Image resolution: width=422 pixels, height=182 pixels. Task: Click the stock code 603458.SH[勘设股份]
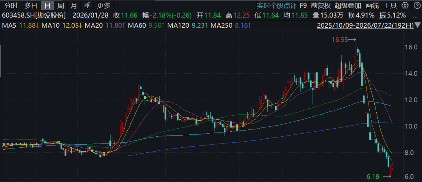coord(34,16)
